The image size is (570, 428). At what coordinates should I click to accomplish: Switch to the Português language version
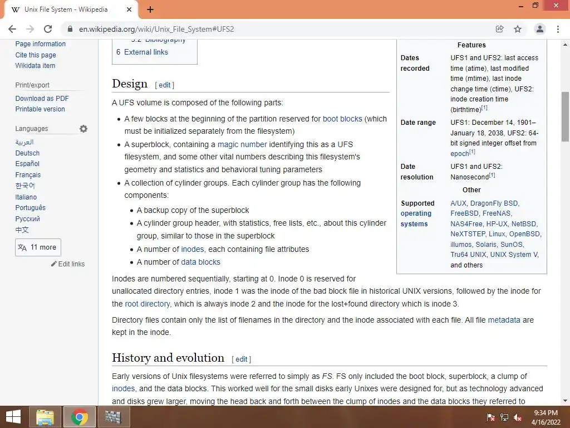[x=30, y=207]
